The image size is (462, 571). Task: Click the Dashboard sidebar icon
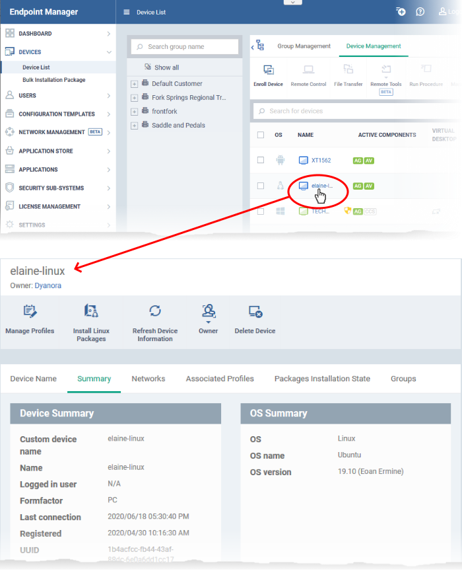point(10,34)
